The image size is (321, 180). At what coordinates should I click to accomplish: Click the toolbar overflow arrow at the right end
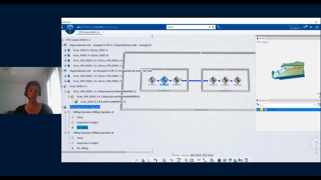click(x=250, y=160)
